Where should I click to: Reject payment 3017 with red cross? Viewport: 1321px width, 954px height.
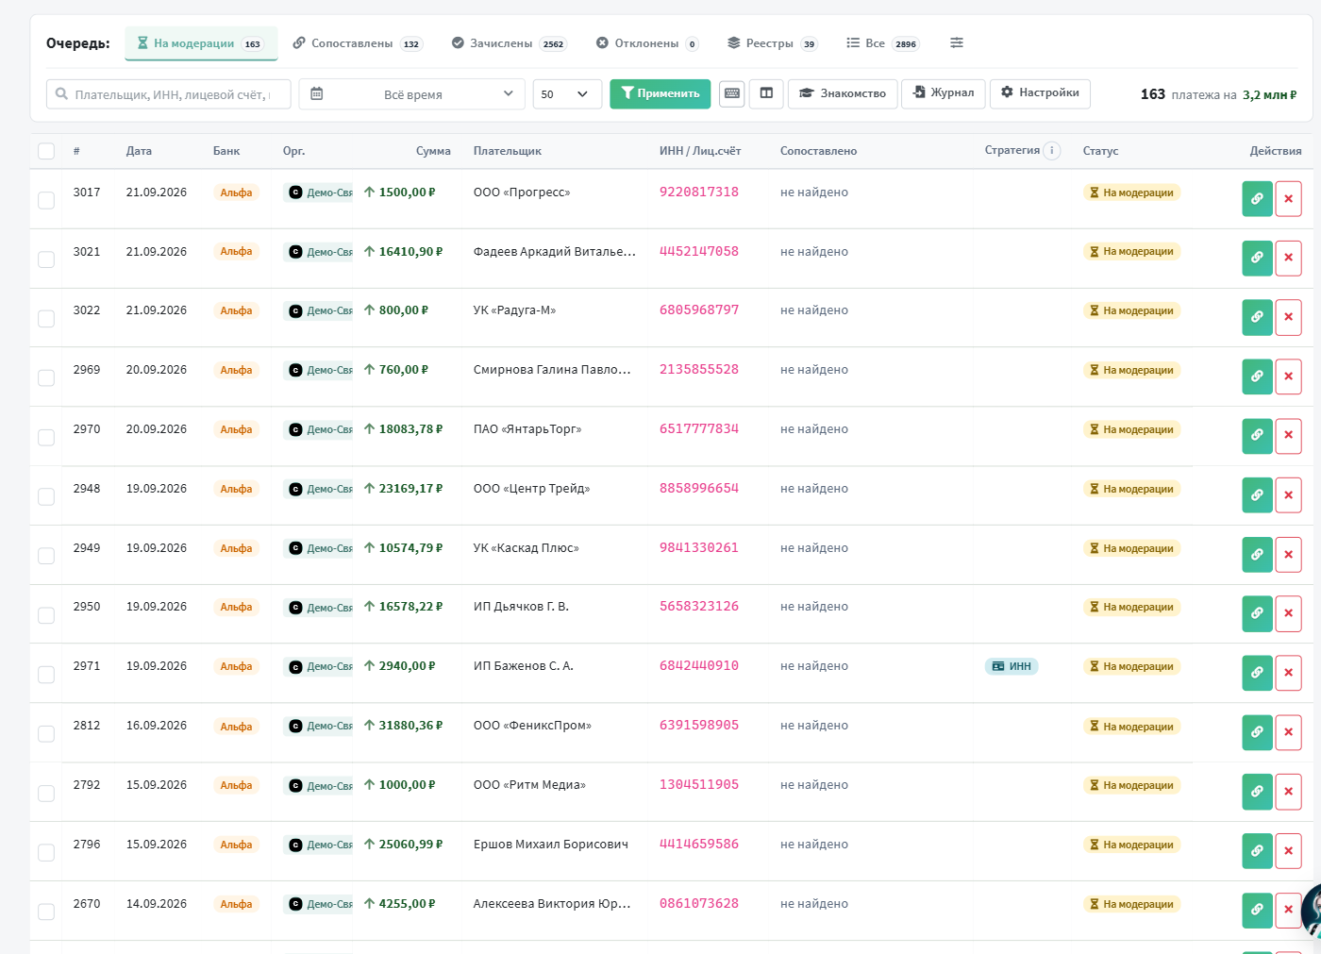1288,199
